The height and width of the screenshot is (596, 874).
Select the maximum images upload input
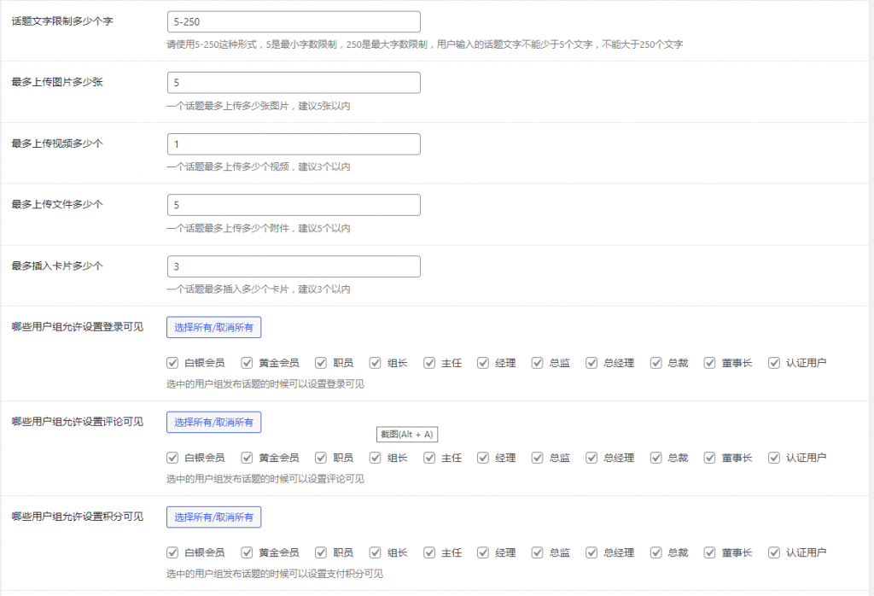(294, 82)
